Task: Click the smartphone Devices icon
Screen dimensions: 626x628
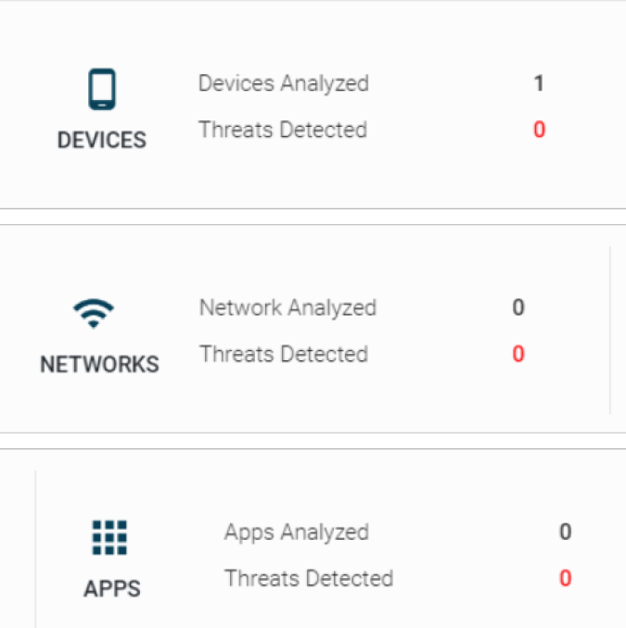Action: pos(102,89)
